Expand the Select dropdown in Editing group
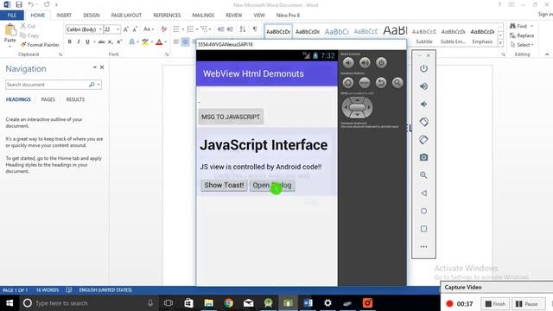 pos(522,45)
